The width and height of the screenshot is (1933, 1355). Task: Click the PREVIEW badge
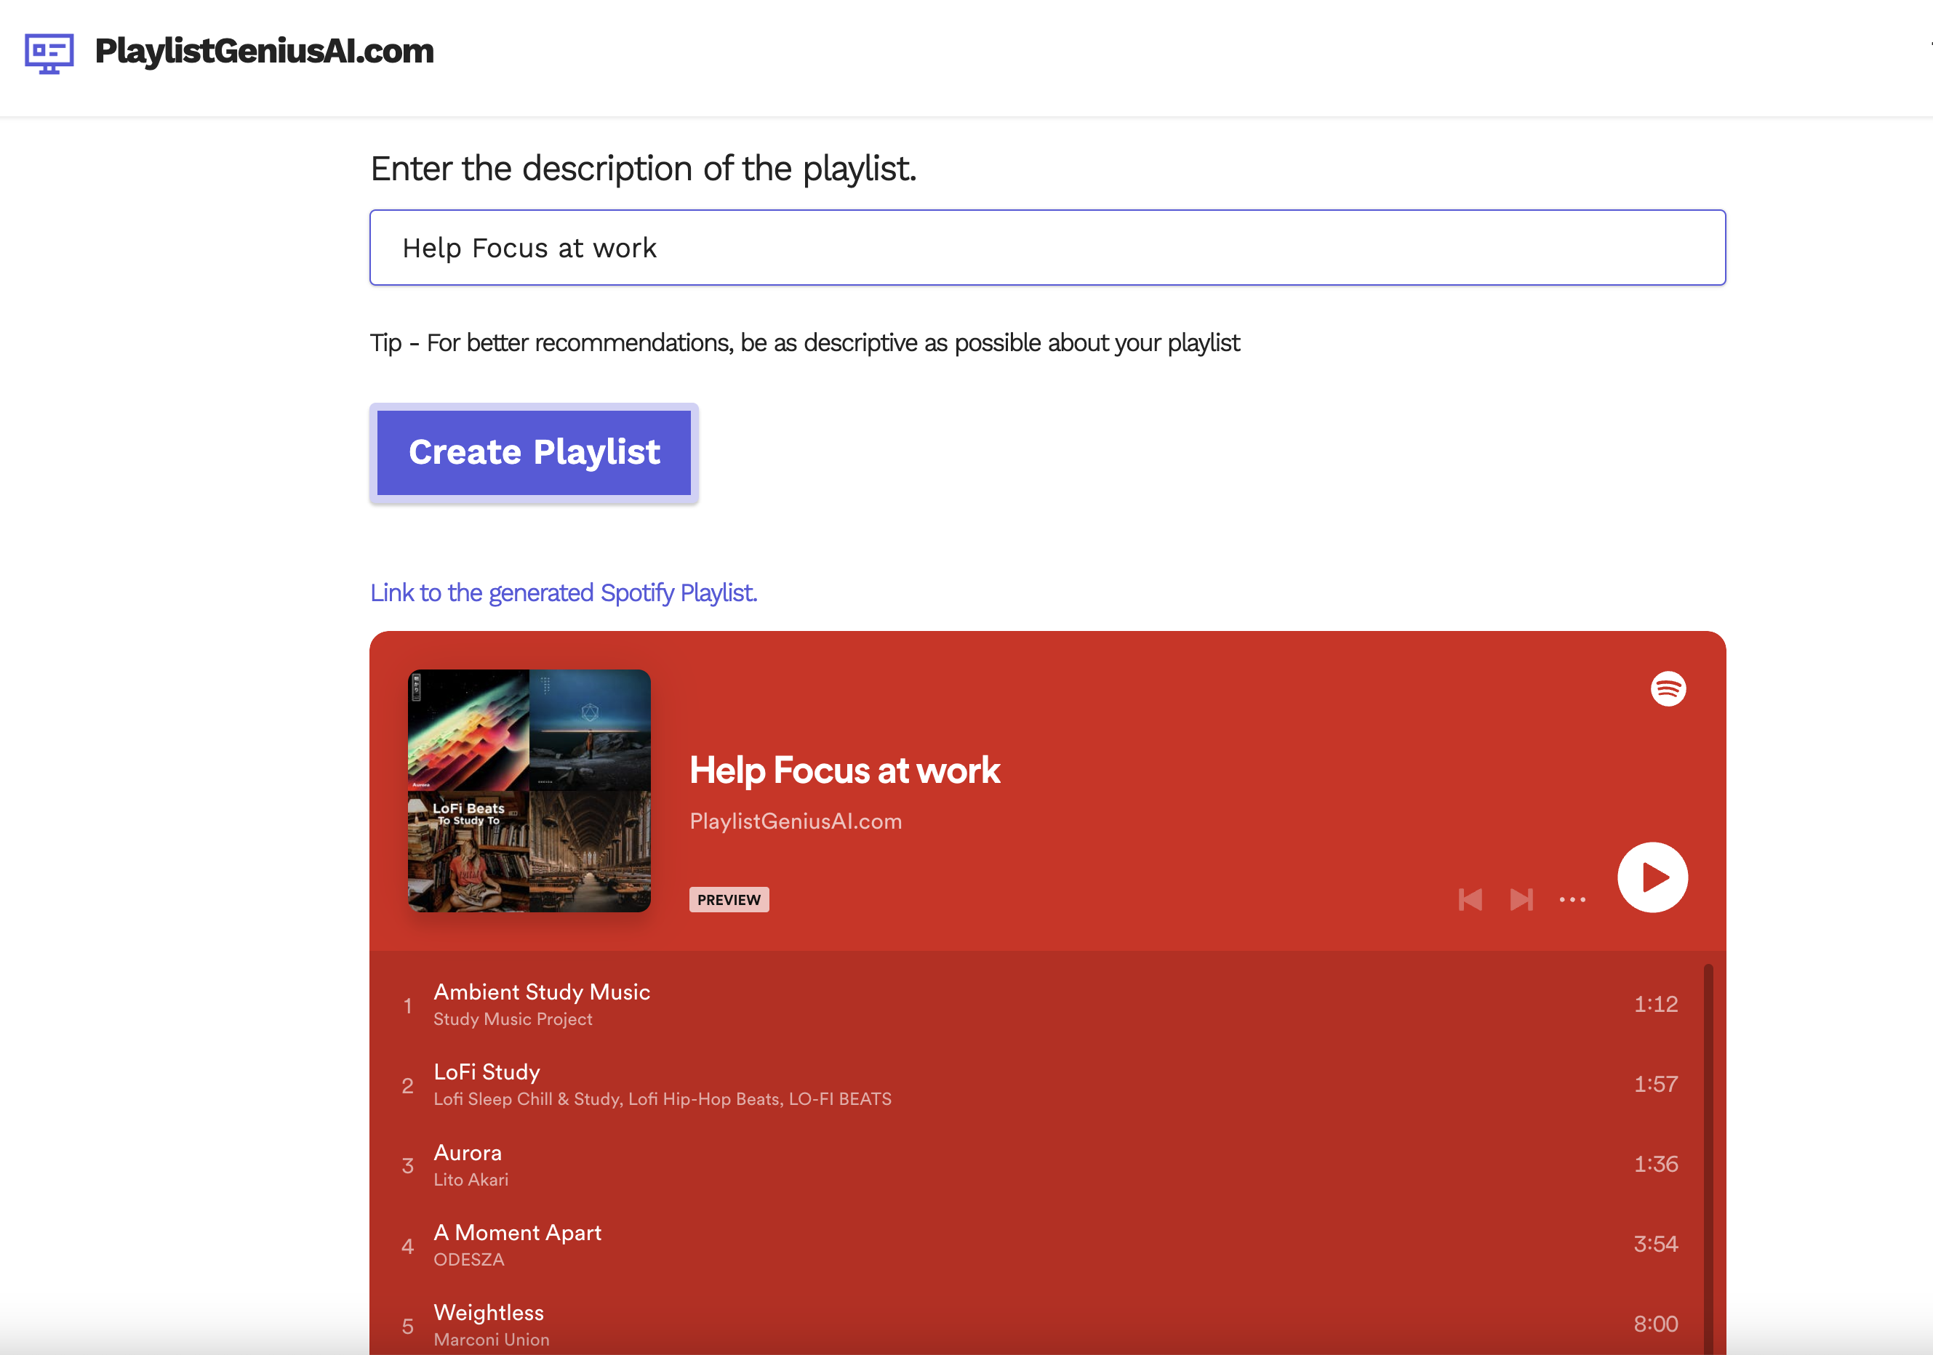[x=728, y=900]
